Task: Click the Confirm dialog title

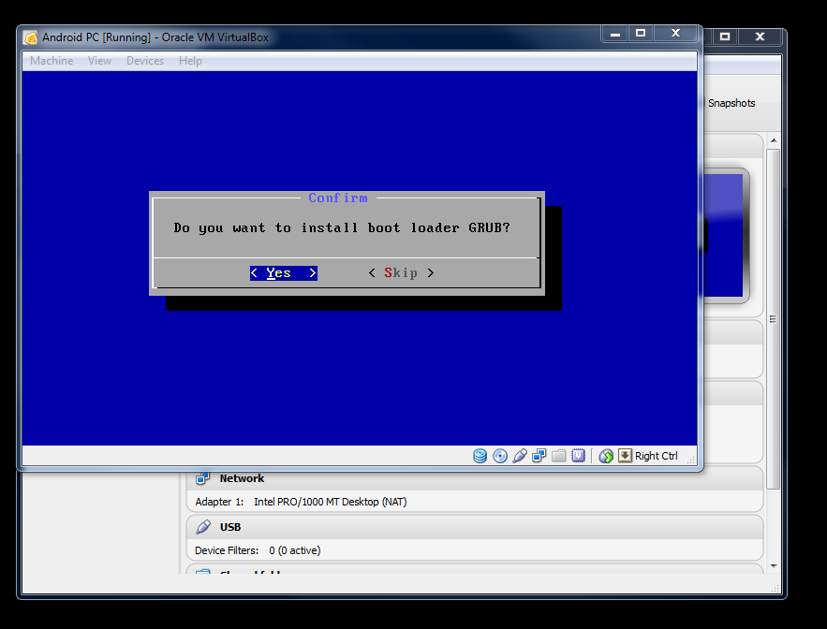Action: pos(338,197)
